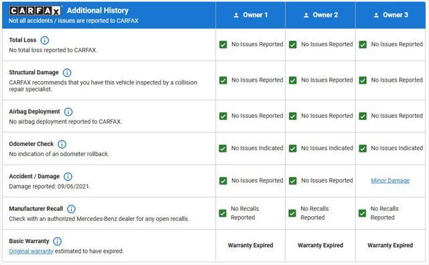Viewport: 429px width, 265px height.
Task: Click Total Loss green check for Owner 2
Action: point(293,45)
